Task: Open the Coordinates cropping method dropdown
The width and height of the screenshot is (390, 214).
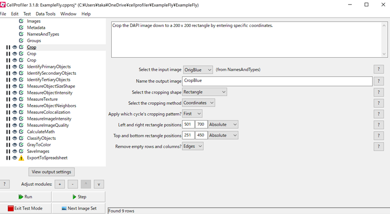Action: click(199, 103)
